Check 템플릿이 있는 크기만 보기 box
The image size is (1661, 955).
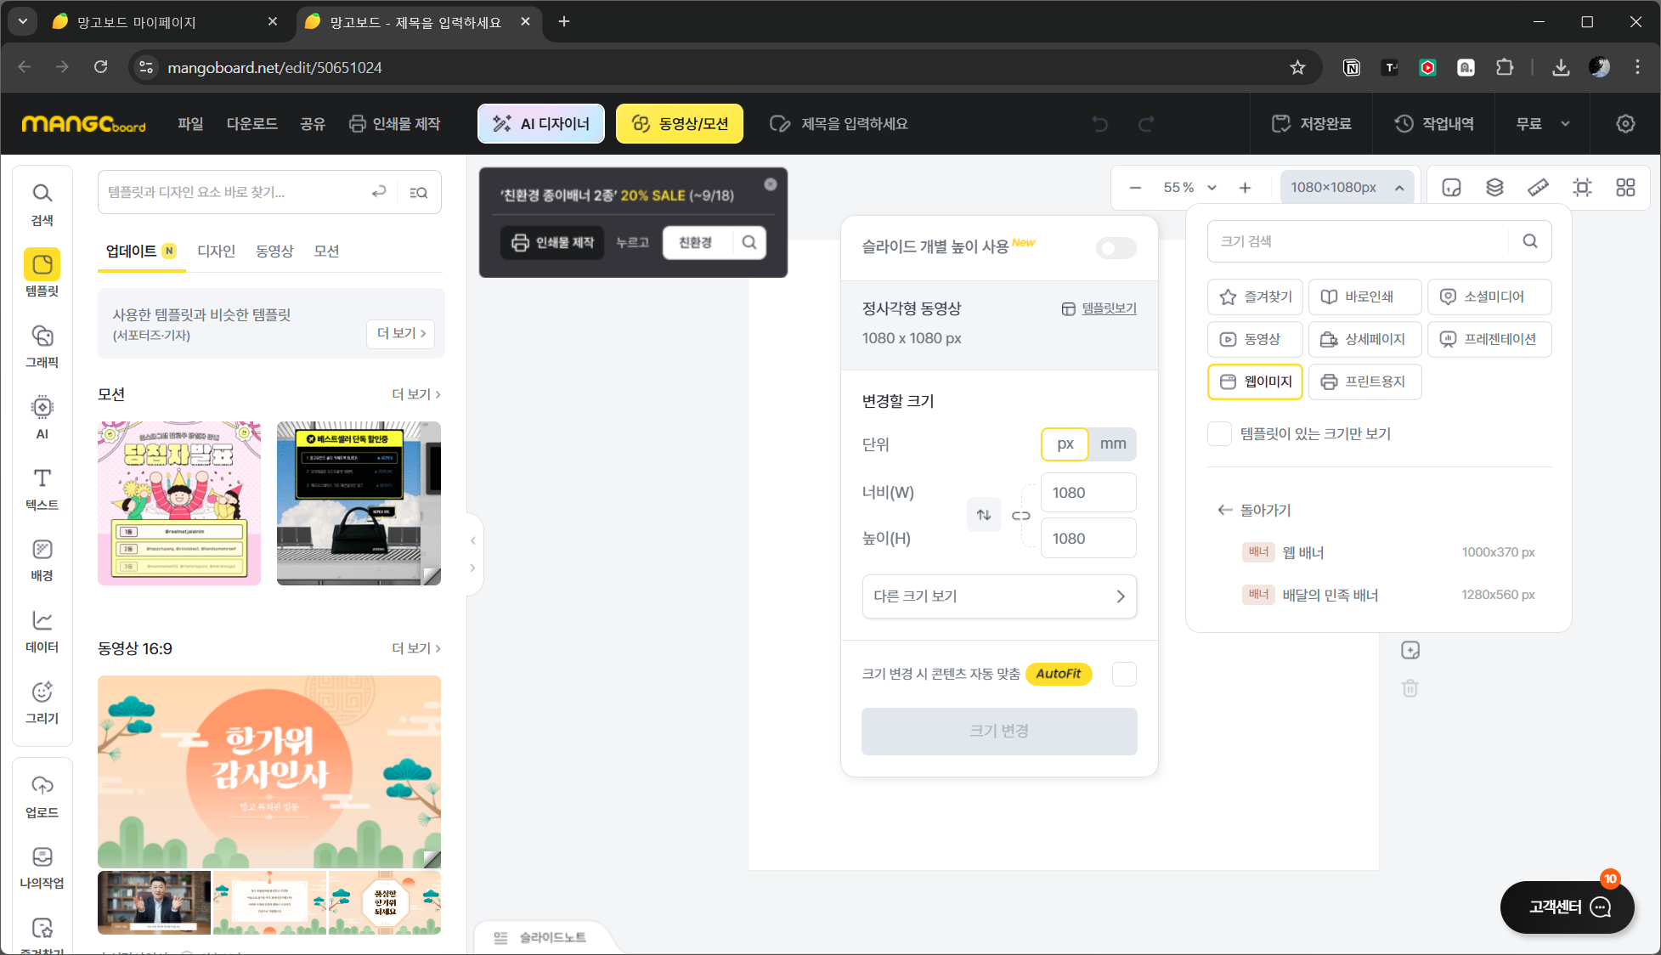point(1219,434)
